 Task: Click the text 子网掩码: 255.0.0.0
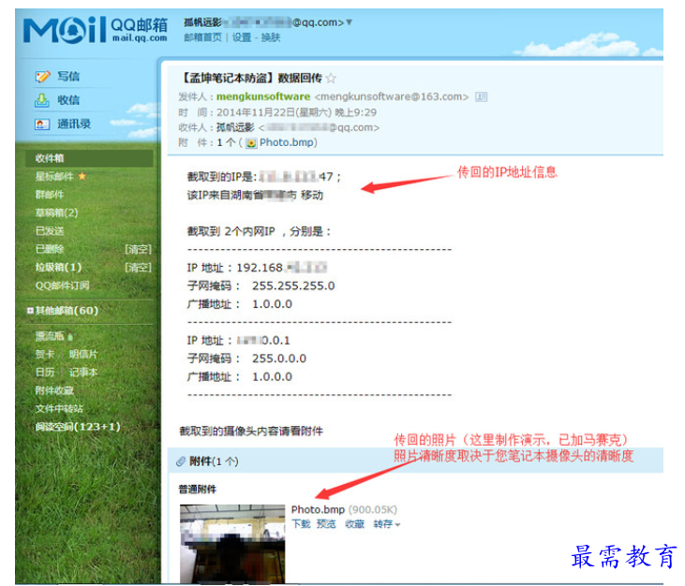pos(246,359)
